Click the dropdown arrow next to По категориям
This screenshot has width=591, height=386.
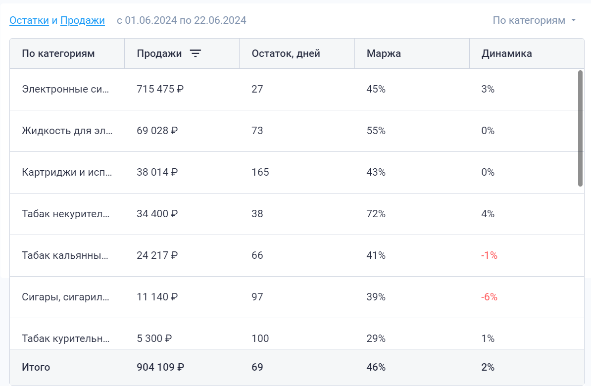(x=574, y=20)
